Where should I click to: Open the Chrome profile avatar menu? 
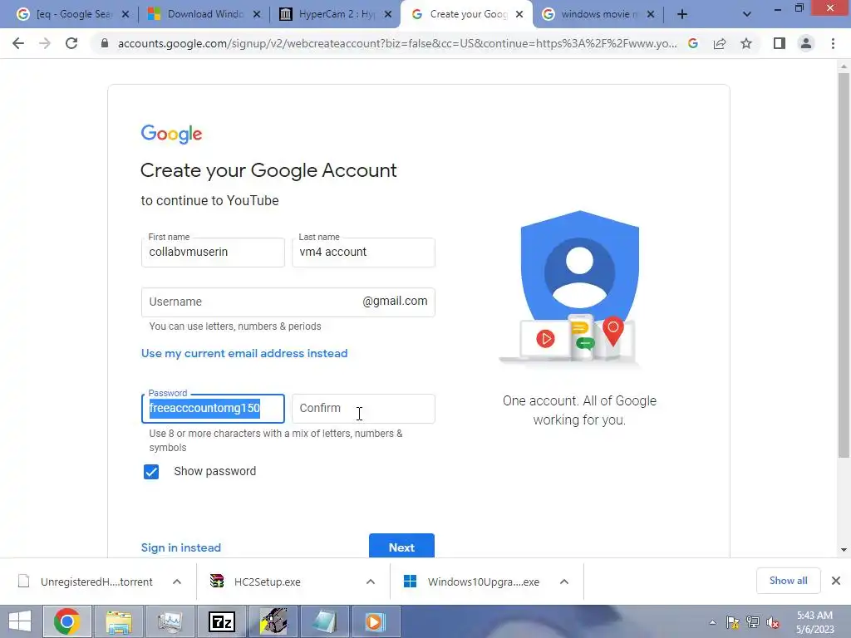[806, 43]
